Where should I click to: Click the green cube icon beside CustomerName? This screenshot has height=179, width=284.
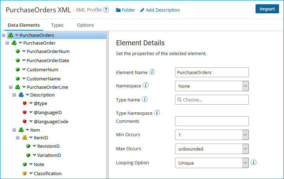point(18,79)
